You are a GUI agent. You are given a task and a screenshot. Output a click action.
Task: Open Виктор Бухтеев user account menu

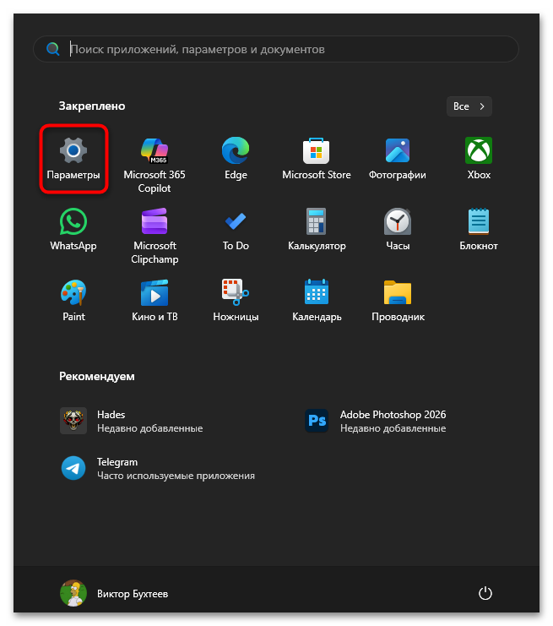(x=114, y=593)
